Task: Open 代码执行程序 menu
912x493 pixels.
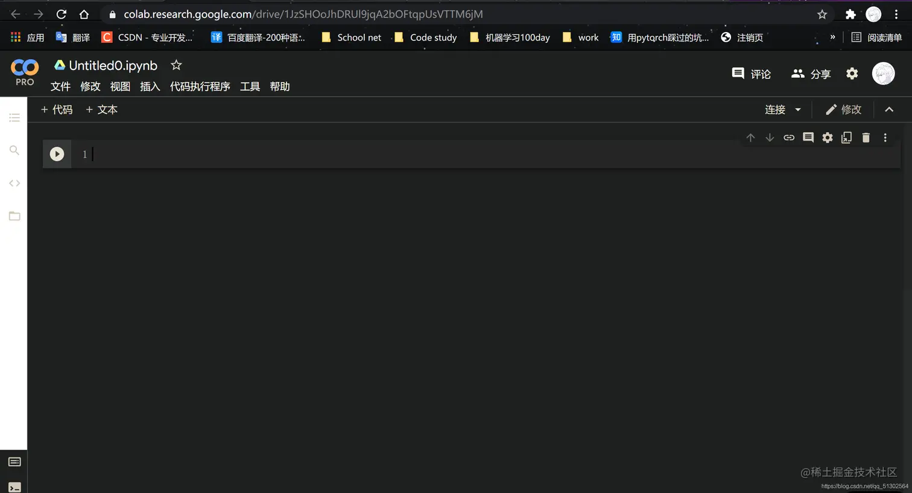Action: pyautogui.click(x=200, y=86)
